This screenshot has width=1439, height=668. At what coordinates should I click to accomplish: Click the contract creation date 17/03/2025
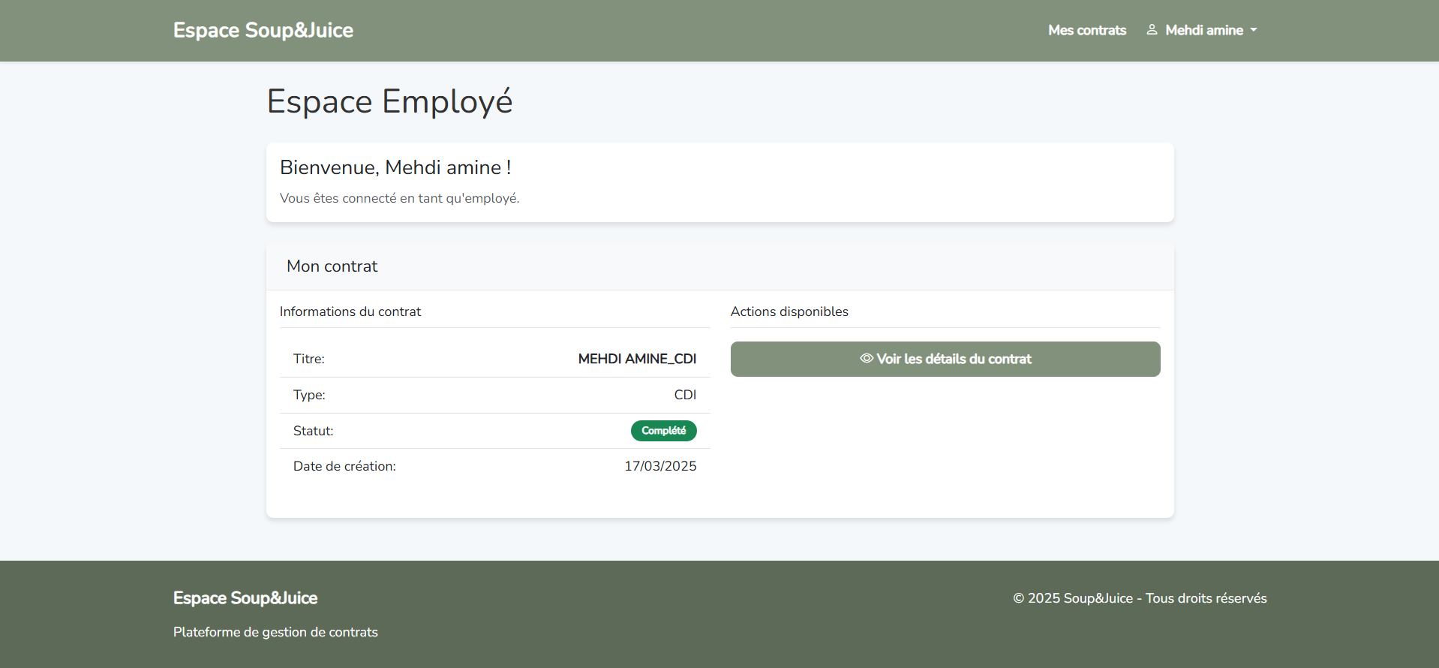point(660,466)
